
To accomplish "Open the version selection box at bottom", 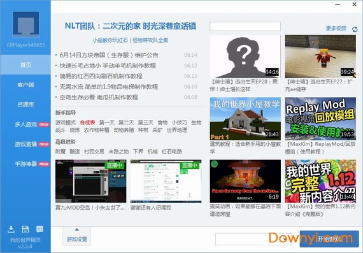I will pyautogui.click(x=253, y=239).
